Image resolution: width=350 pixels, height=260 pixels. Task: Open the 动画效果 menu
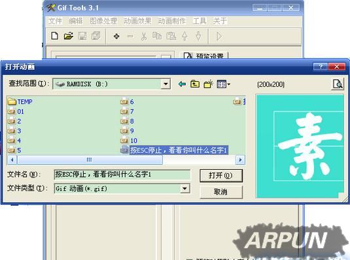click(x=137, y=21)
